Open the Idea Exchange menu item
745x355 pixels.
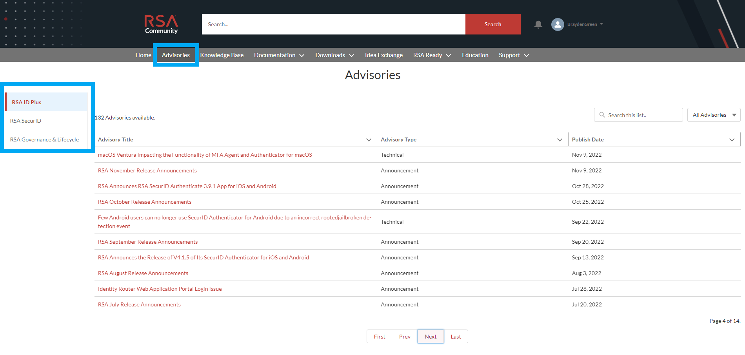383,55
